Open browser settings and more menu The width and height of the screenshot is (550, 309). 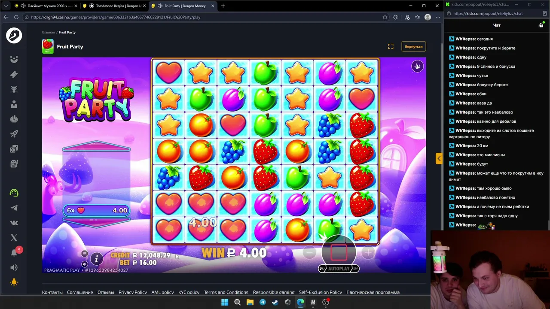point(438,17)
